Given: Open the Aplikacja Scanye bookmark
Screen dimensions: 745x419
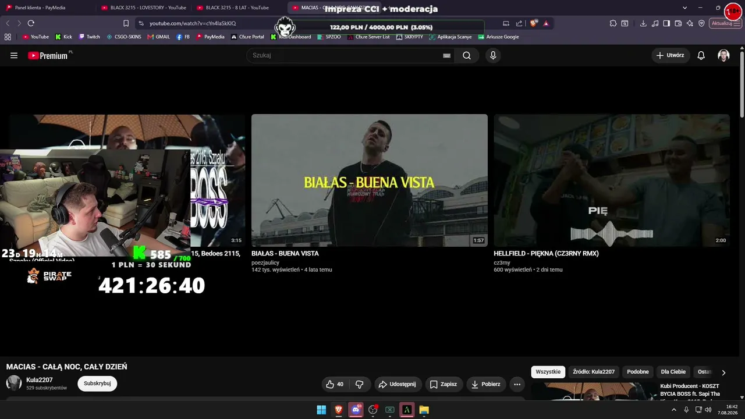Looking at the screenshot, I should coord(450,37).
